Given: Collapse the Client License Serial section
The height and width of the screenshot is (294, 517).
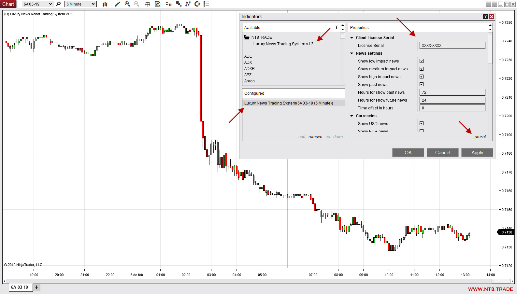Looking at the screenshot, I should 352,38.
